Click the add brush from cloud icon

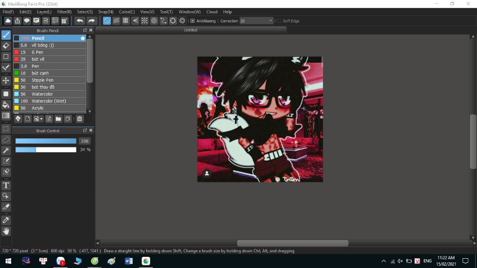click(x=18, y=119)
